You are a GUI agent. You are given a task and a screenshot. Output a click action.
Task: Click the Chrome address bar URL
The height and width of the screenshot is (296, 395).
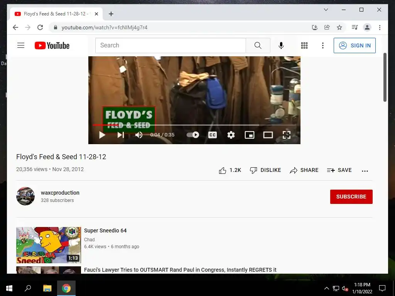104,27
